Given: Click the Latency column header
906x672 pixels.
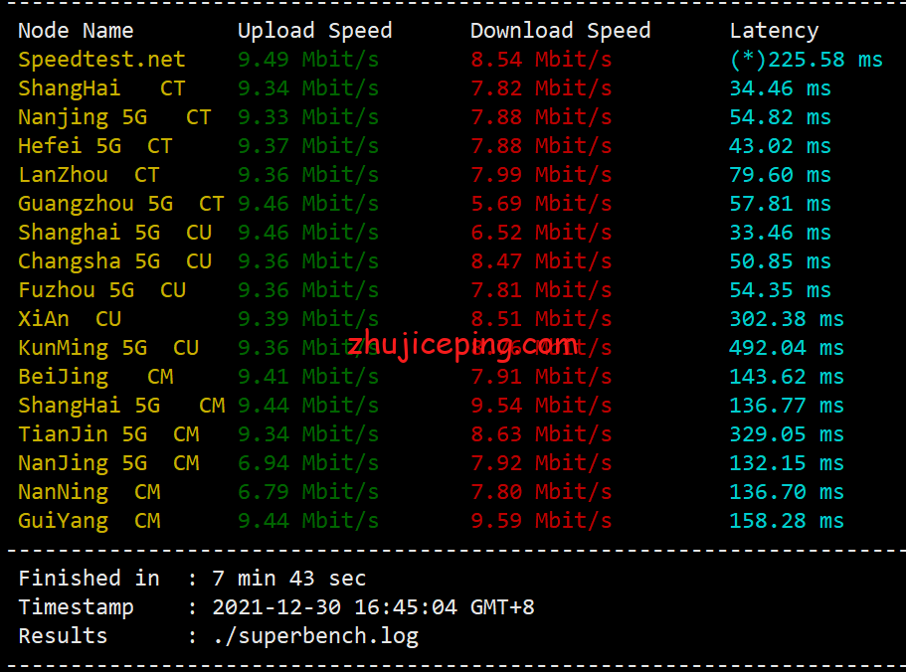Looking at the screenshot, I should pyautogui.click(x=774, y=31).
